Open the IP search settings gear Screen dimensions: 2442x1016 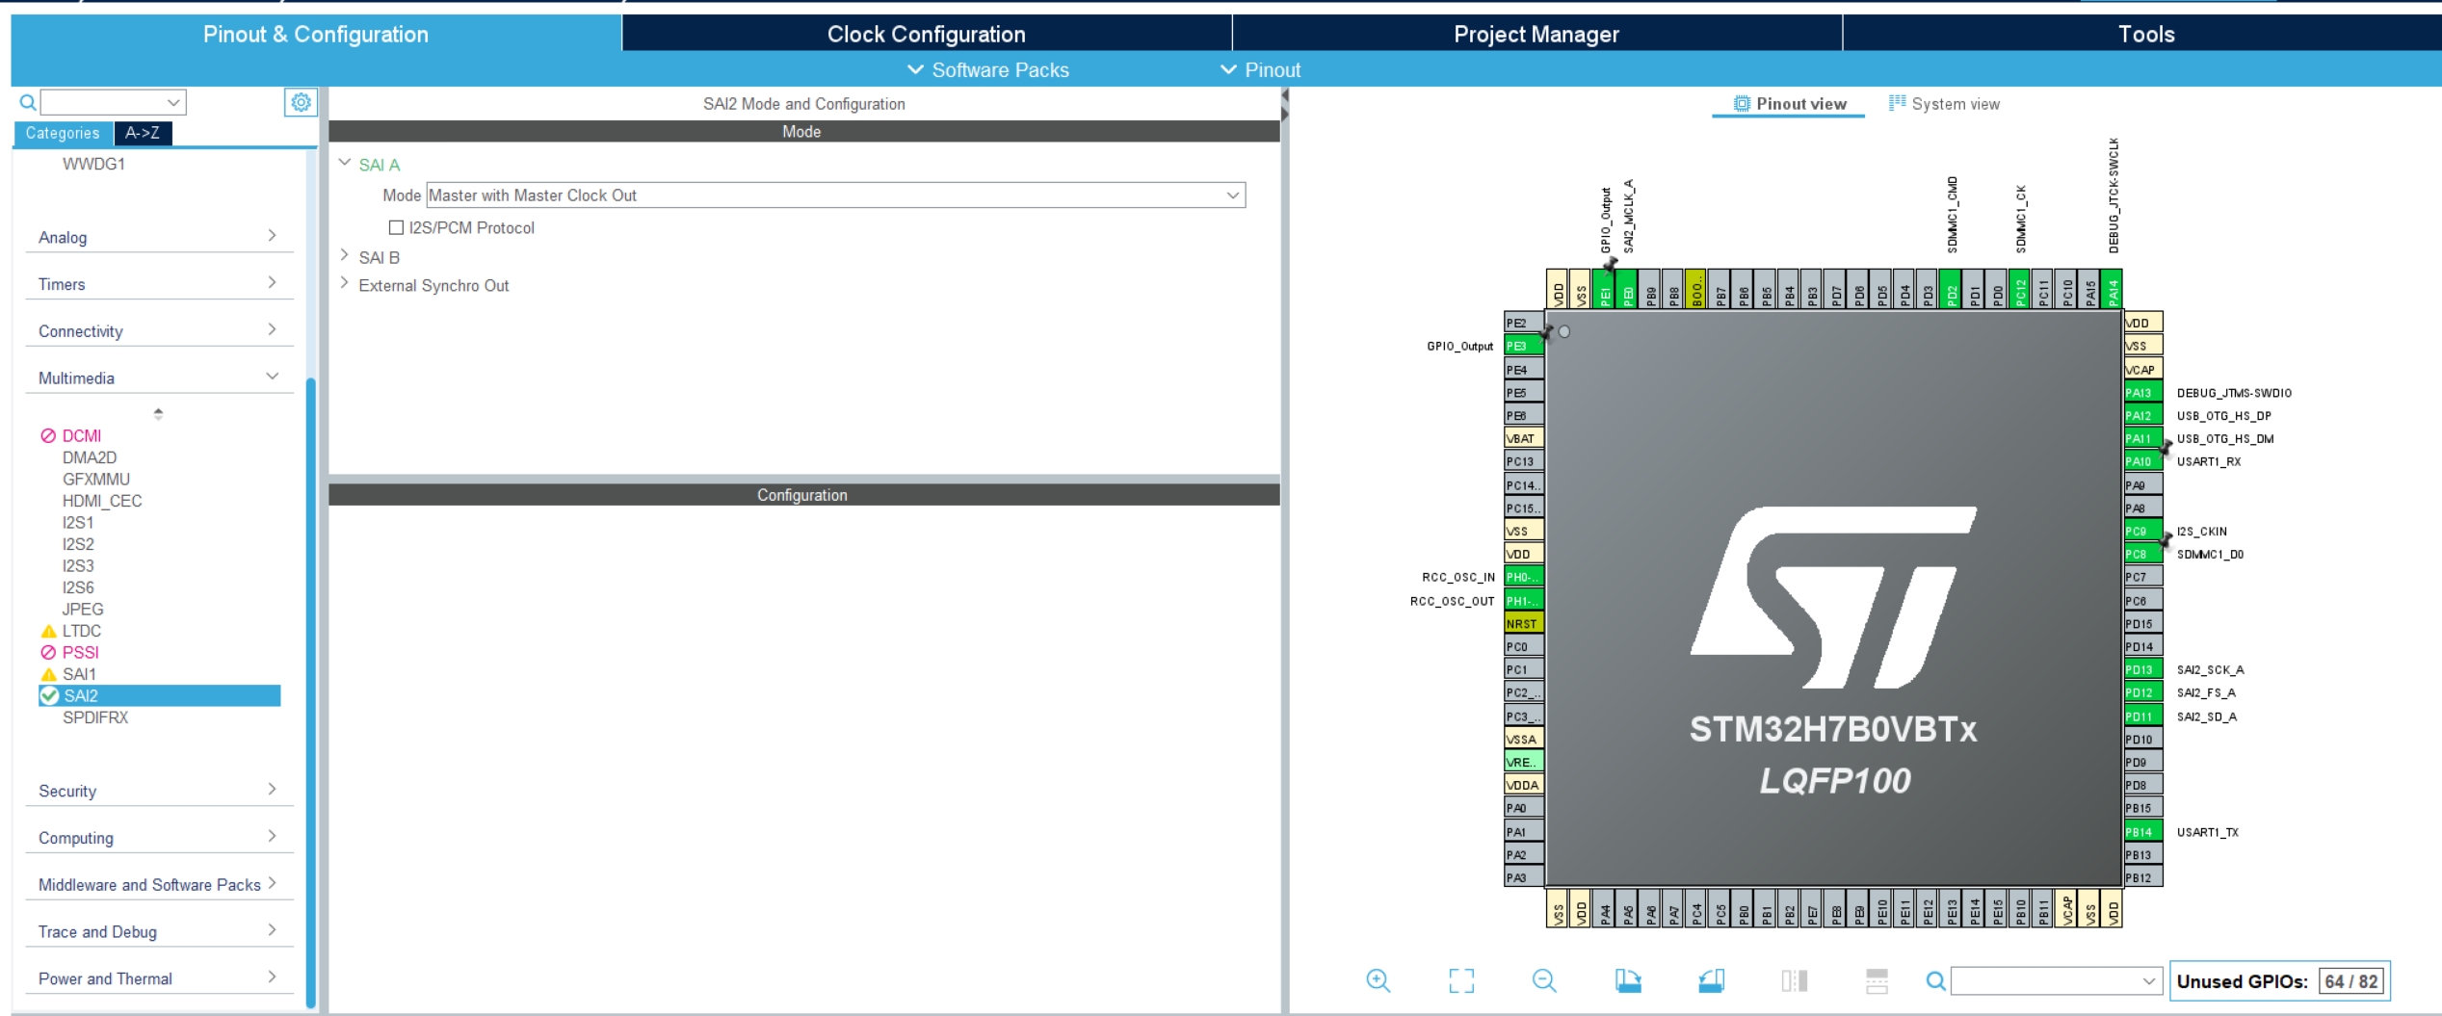[302, 102]
